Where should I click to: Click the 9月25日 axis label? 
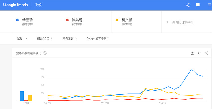pyautogui.click(x=105, y=103)
